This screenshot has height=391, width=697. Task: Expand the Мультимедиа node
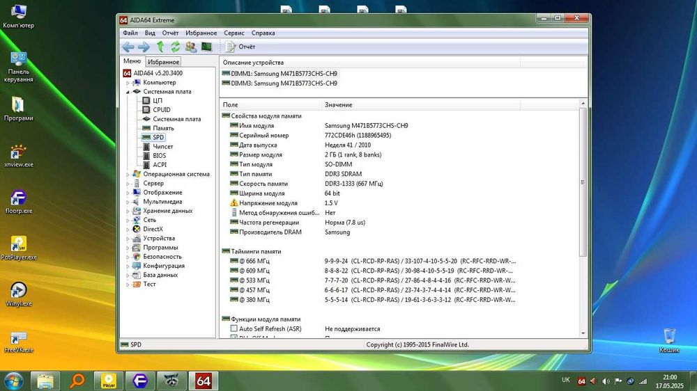128,202
